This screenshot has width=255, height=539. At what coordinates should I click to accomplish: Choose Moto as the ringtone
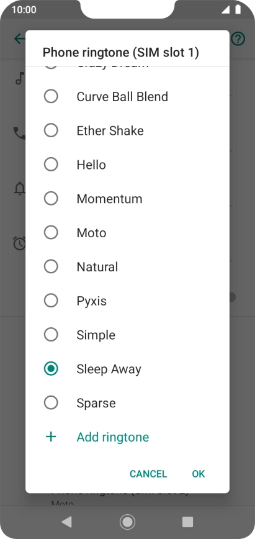128,233
